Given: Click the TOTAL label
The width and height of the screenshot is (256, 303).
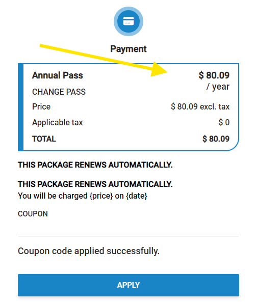Looking at the screenshot, I should [x=44, y=139].
